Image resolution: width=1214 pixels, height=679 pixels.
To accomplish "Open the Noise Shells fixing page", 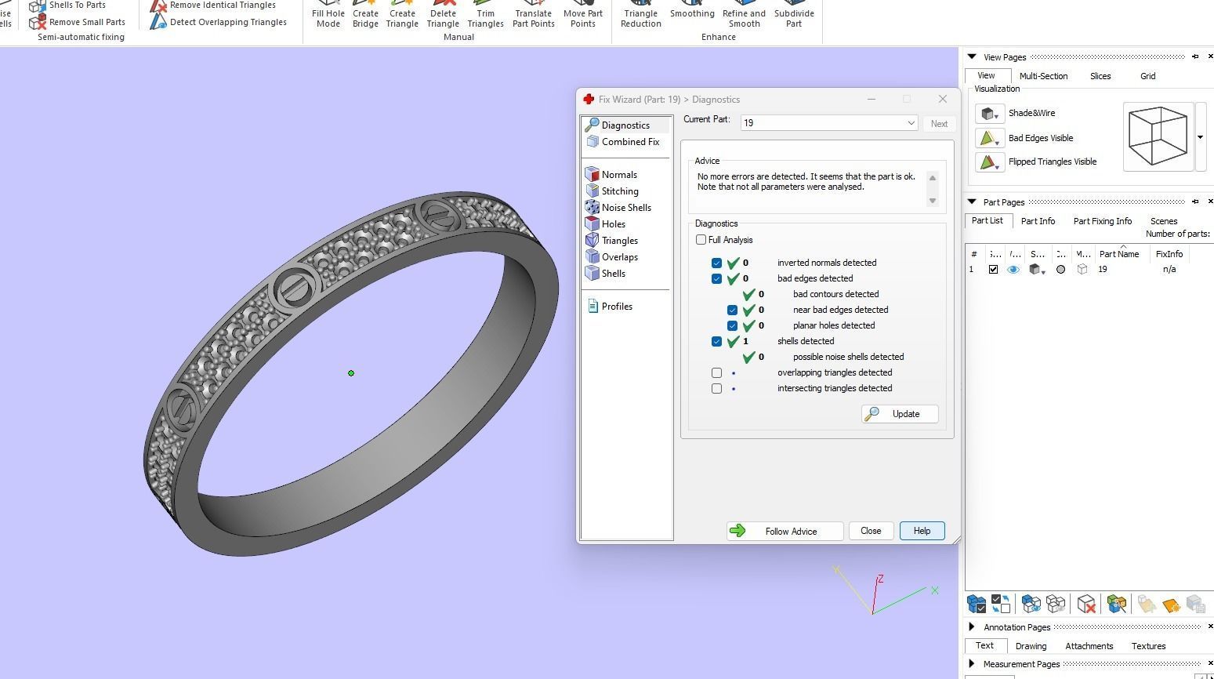I will 618,208.
